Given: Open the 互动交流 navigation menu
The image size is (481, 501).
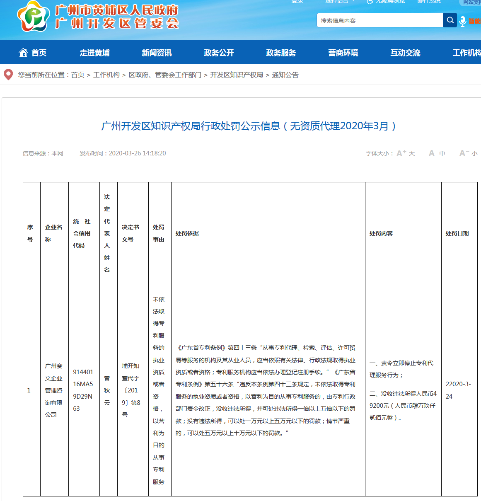Looking at the screenshot, I should [405, 53].
